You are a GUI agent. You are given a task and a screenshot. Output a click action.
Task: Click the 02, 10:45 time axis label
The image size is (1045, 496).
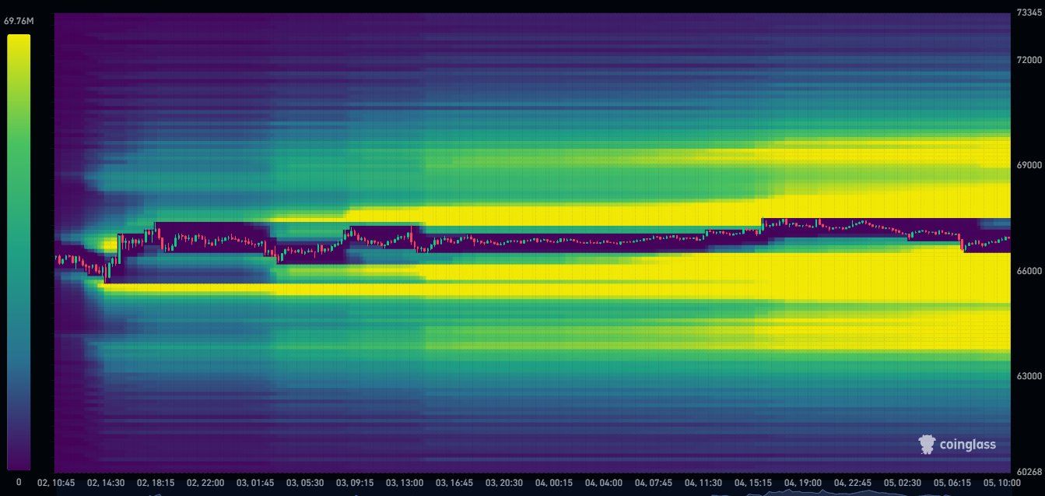tap(54, 483)
